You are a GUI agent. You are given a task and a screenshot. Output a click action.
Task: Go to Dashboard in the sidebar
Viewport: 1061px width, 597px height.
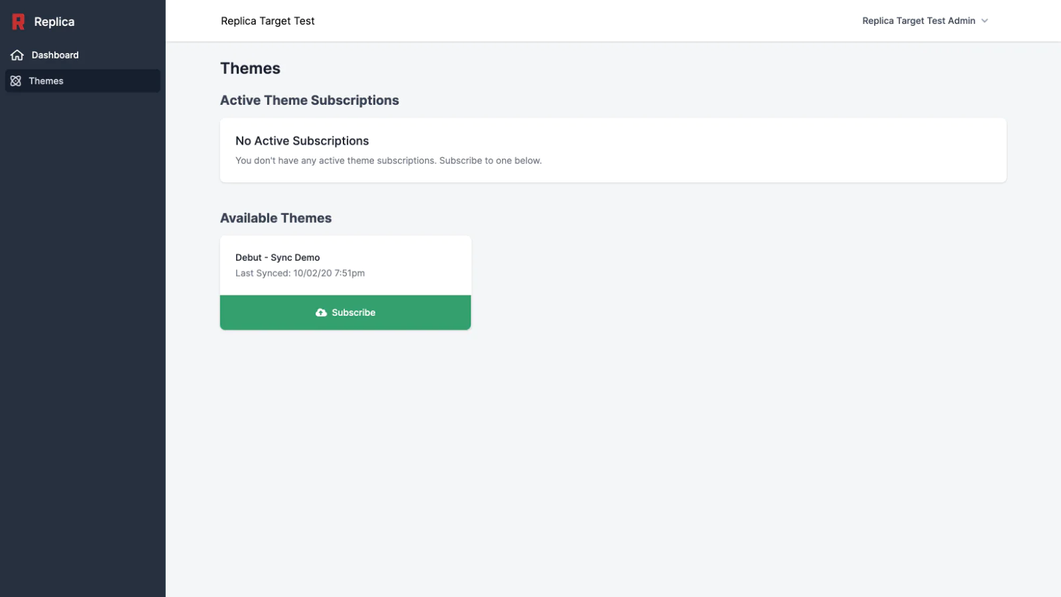[x=55, y=55]
